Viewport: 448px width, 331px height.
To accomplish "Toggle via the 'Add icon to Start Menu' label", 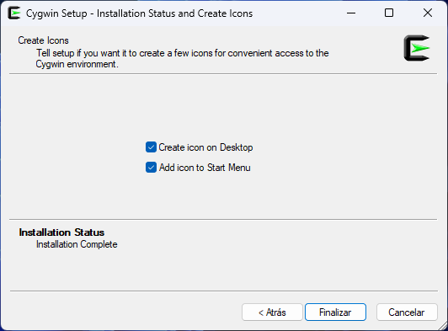I will pos(205,168).
